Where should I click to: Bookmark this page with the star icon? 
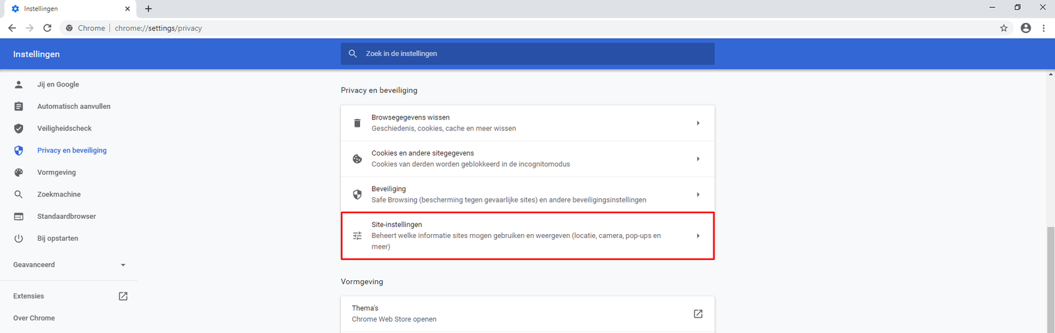[x=1004, y=28]
